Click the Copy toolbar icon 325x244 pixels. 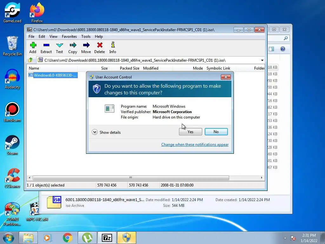[x=73, y=48]
